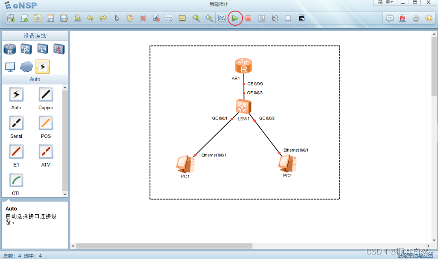Select the Cloud device category

point(26,67)
